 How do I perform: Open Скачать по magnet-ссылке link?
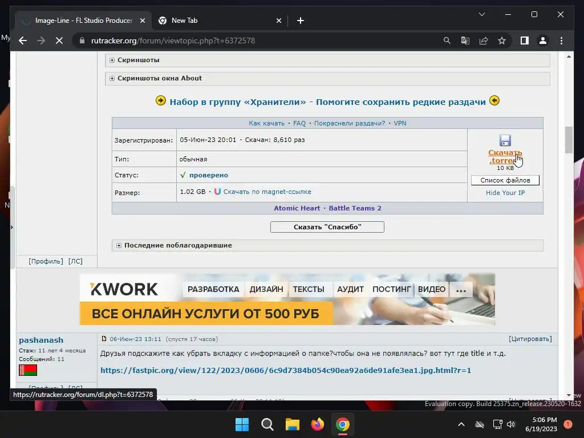(267, 192)
